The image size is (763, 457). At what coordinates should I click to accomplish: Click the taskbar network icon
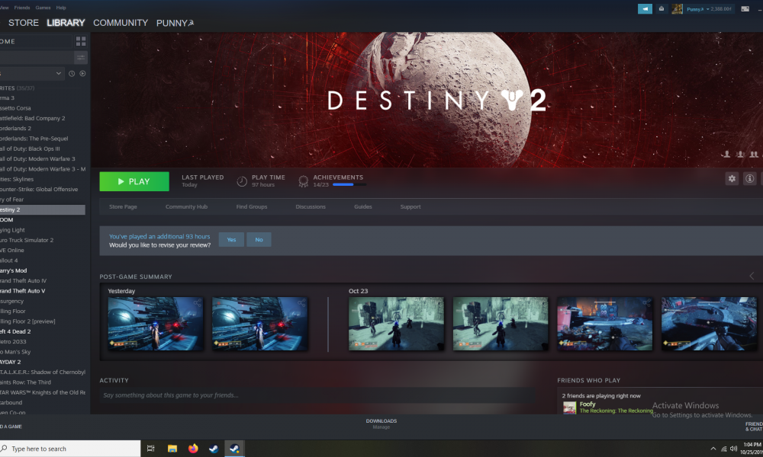tap(723, 449)
